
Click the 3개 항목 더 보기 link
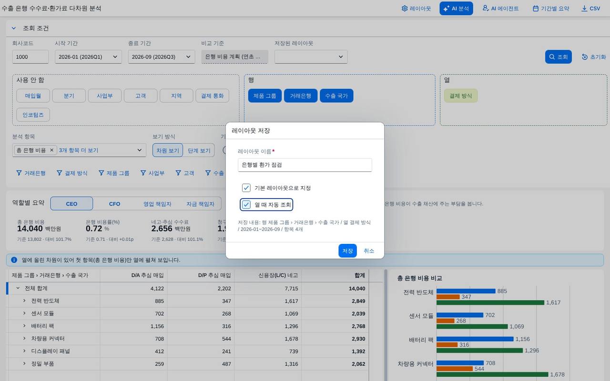coord(79,150)
